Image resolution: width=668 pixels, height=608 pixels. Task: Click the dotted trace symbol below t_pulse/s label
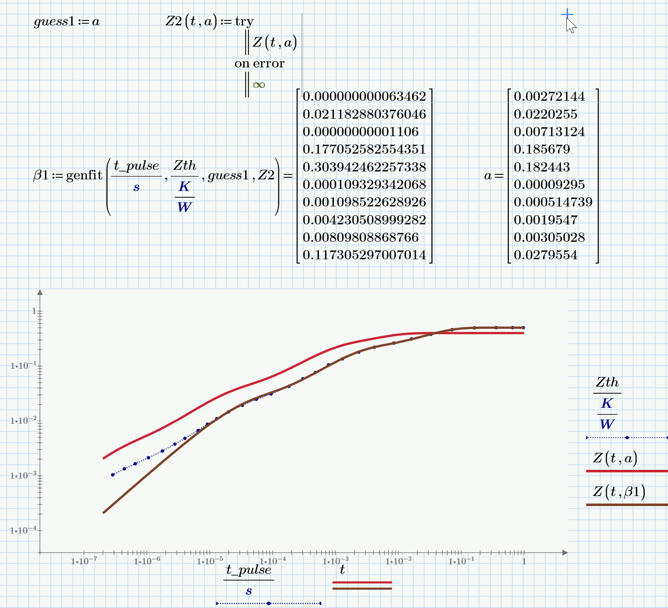click(269, 603)
